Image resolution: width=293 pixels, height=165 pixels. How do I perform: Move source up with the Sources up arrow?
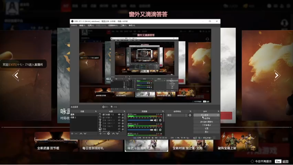click(x=113, y=133)
